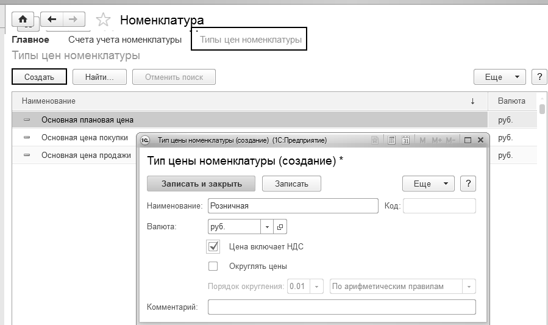Click the Валюта column header
Viewport: 548px width, 325px height.
(512, 101)
